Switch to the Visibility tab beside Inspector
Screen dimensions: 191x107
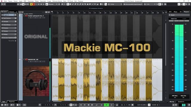[12, 12]
